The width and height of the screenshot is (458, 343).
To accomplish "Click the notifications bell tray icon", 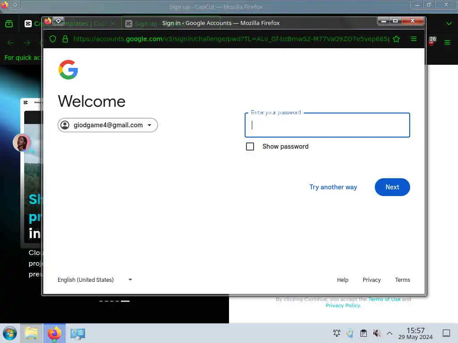I will click(x=336, y=333).
